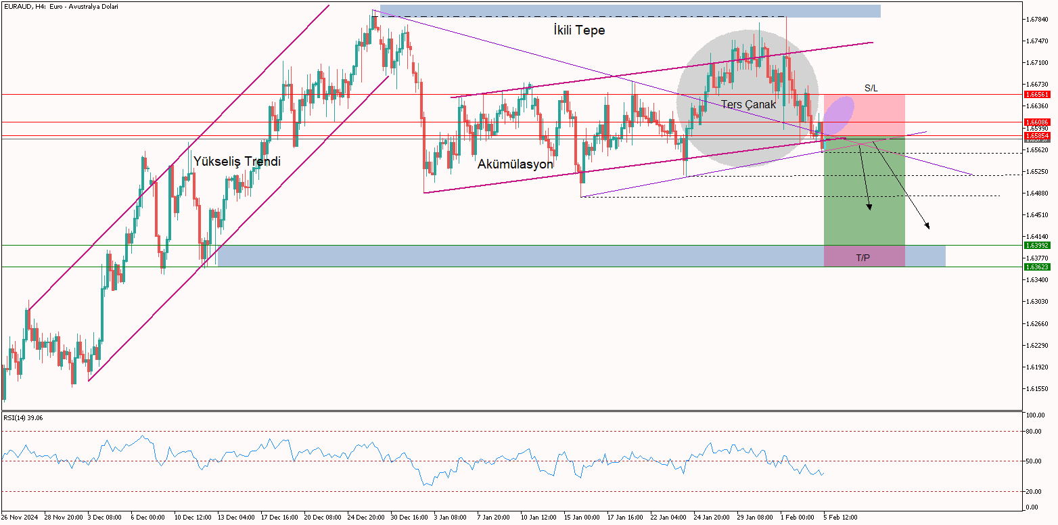The height and width of the screenshot is (525, 1058).
Task: Click the 13 Dec 04:00 time label
Action: pyautogui.click(x=237, y=518)
